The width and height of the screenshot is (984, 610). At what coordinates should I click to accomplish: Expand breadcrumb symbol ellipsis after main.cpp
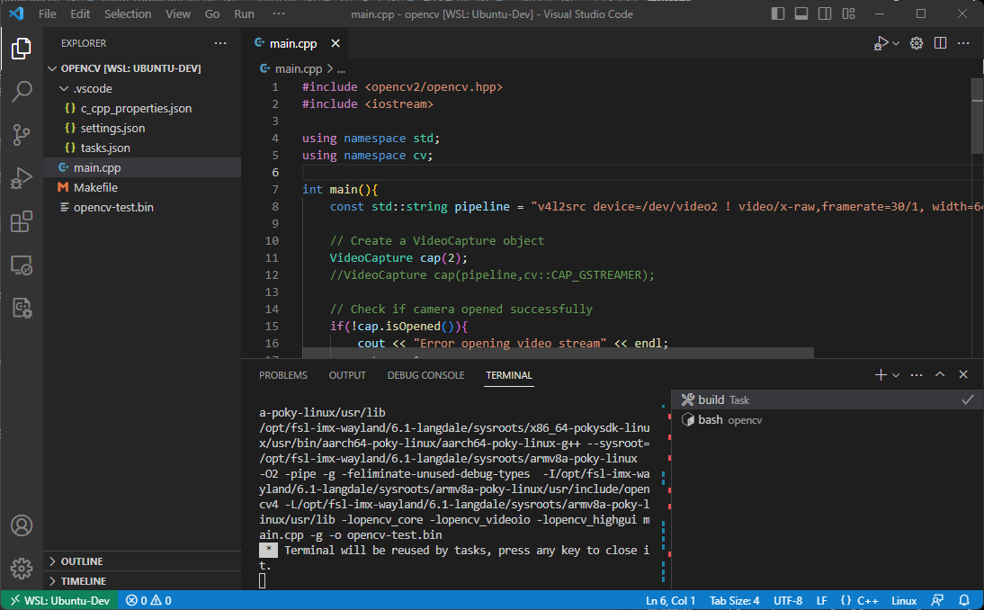coord(341,69)
